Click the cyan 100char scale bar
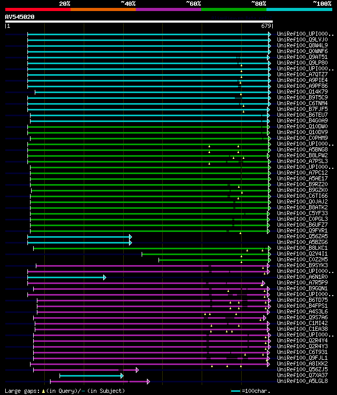The height and width of the screenshot is (395, 337). click(235, 391)
